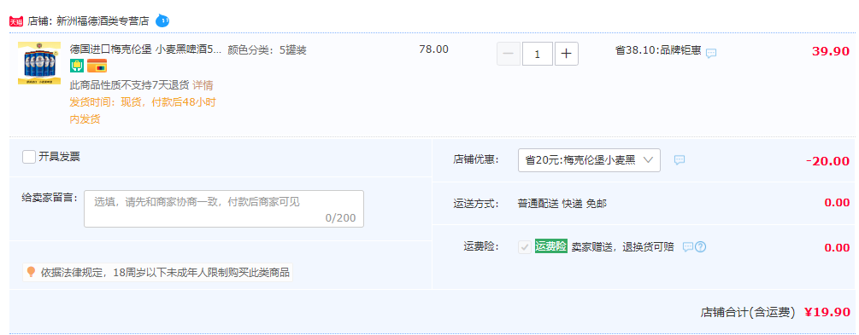The height and width of the screenshot is (335, 859).
Task: Open the 新洲福德酒类专营店 shop link
Action: pos(103,21)
